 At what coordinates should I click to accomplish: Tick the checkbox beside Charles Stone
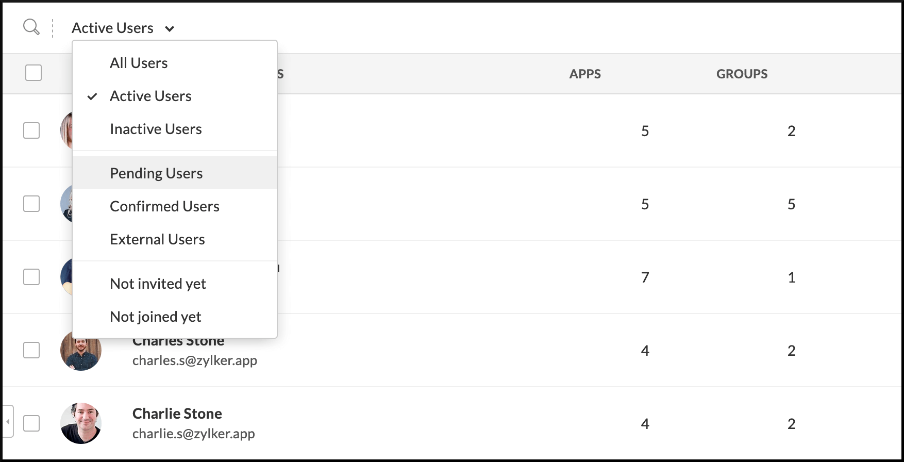[x=31, y=350]
